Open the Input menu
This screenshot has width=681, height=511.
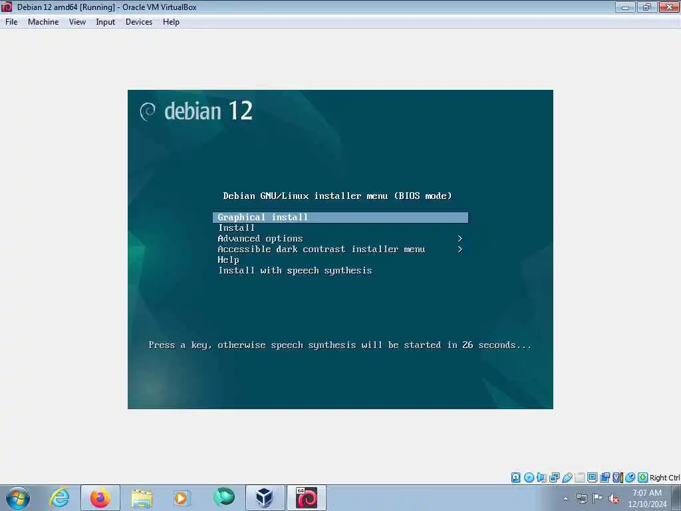point(105,22)
